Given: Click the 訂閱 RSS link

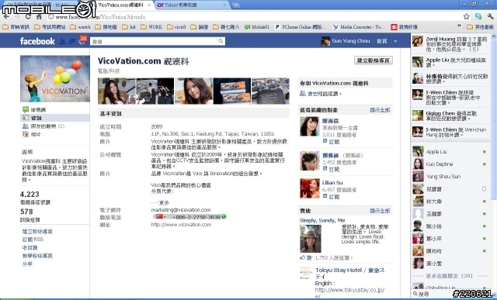Looking at the screenshot, I should 33,240.
